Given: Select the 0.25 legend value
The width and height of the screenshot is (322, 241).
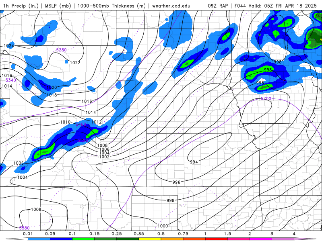Looking at the screenshot, I should tap(117, 234).
